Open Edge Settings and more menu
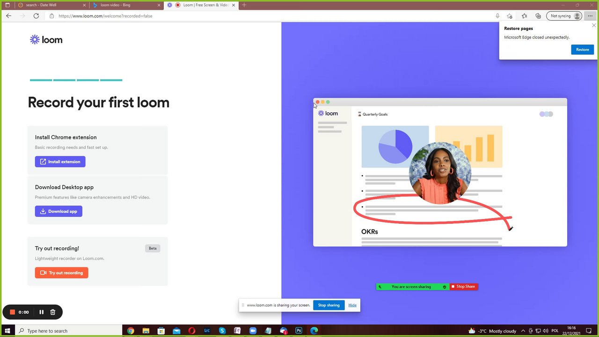 tap(590, 16)
